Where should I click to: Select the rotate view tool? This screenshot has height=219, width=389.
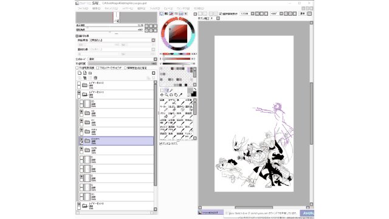[171, 95]
